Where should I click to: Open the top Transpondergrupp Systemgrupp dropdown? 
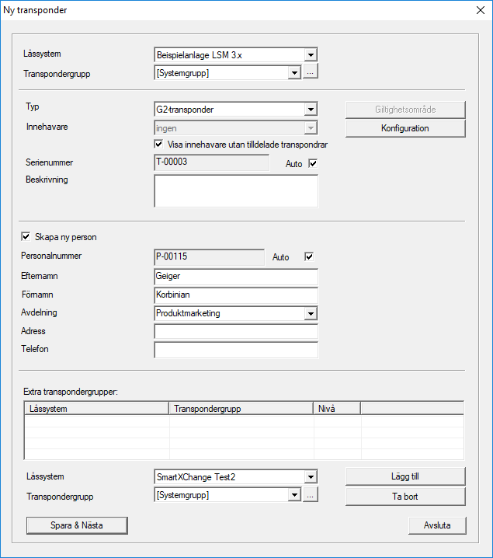click(x=294, y=73)
